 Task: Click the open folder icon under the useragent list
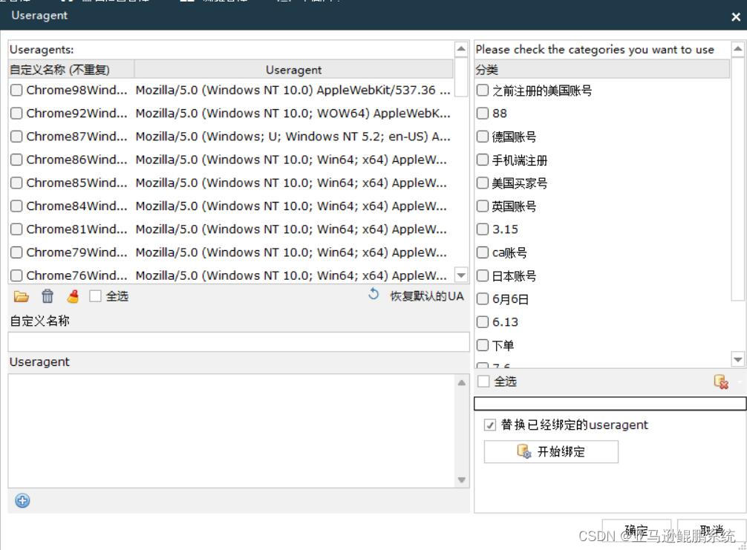click(21, 296)
